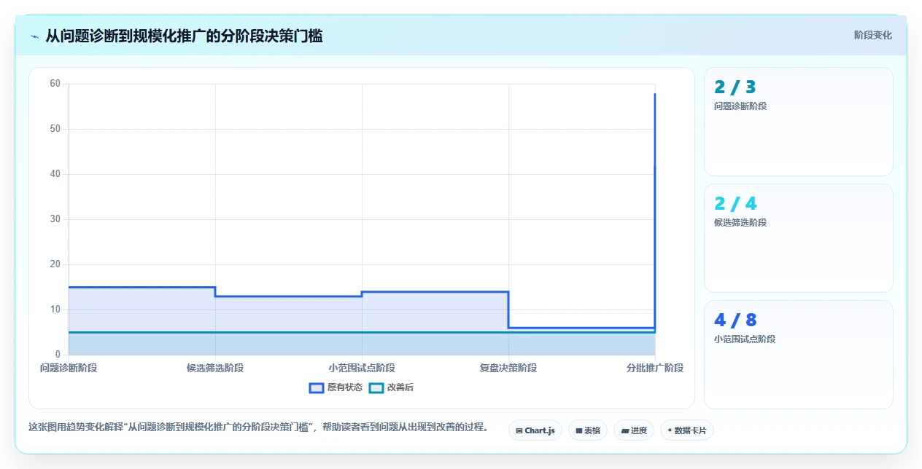Open the 4 / 8 小范围试点阶段 card
The height and width of the screenshot is (469, 922).
[799, 355]
